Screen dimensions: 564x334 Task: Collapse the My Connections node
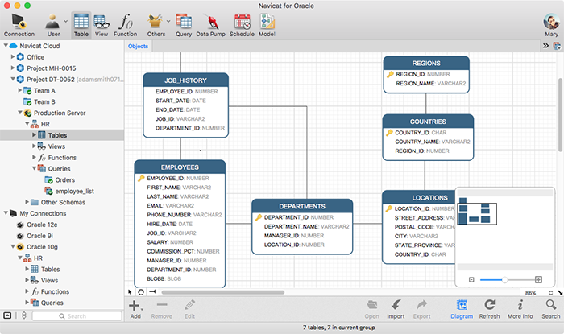[x=6, y=213]
